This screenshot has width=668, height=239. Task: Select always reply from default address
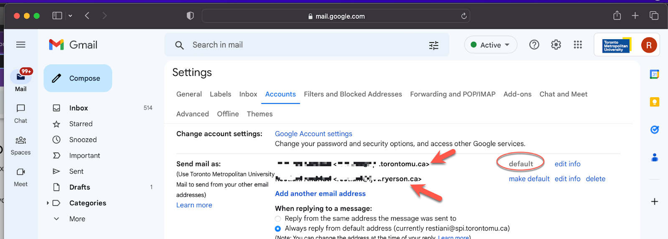tap(278, 229)
